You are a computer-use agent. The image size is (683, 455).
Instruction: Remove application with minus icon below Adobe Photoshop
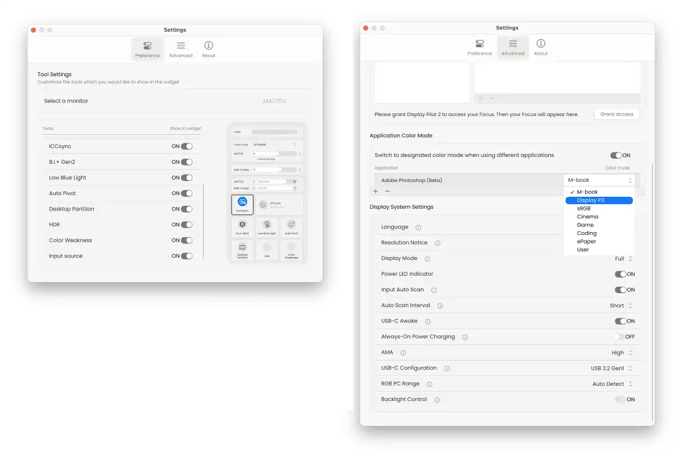click(x=388, y=192)
